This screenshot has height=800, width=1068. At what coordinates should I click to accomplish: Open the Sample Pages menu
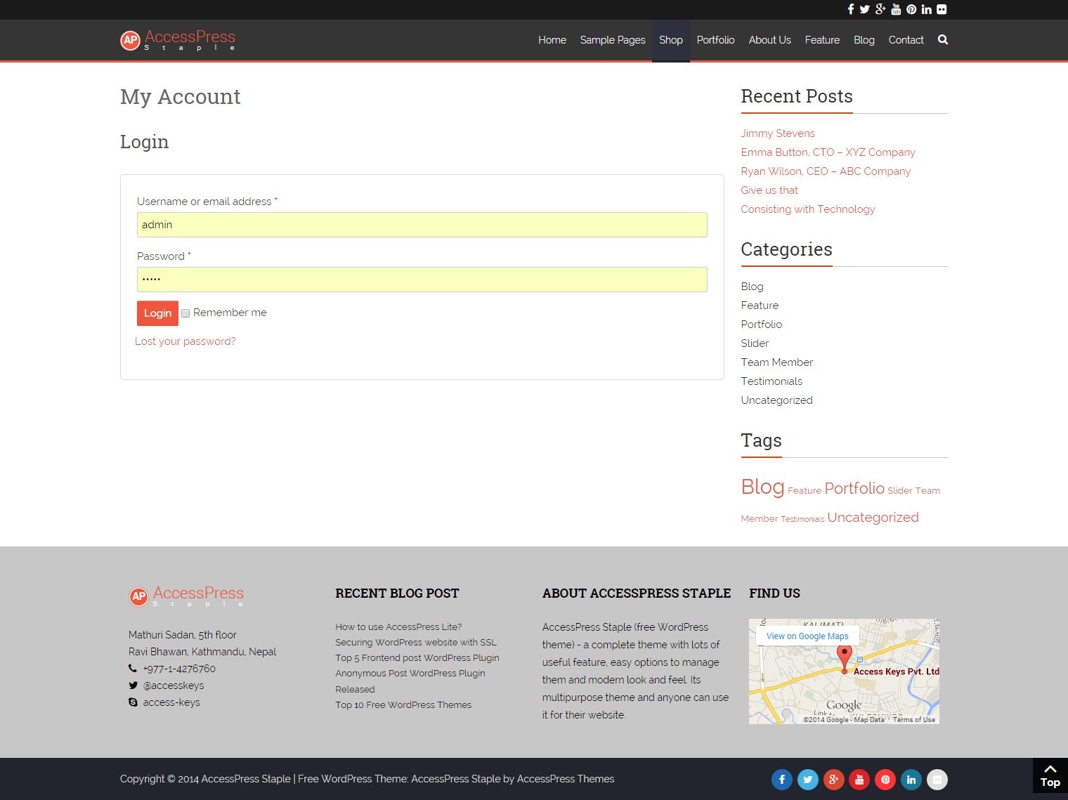pos(612,40)
